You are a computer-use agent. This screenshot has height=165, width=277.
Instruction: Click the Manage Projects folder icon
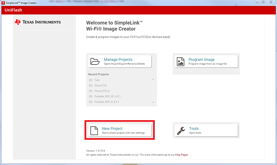tap(95, 61)
